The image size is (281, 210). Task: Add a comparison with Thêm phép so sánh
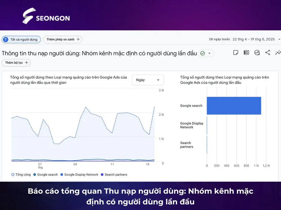(63, 39)
